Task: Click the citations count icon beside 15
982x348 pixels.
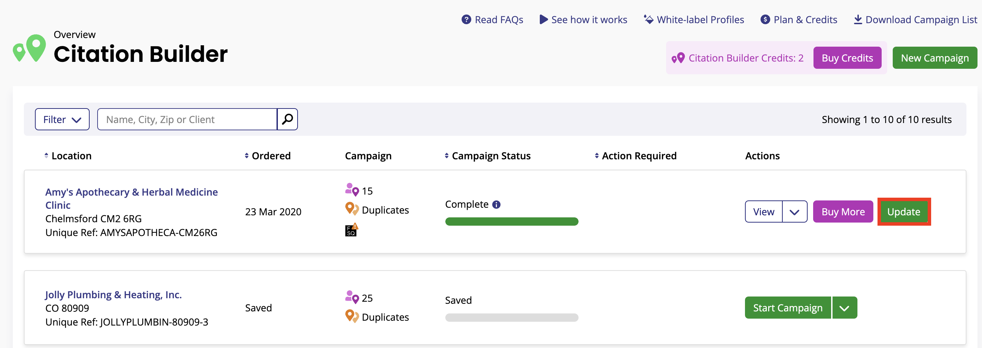Action: pyautogui.click(x=352, y=190)
